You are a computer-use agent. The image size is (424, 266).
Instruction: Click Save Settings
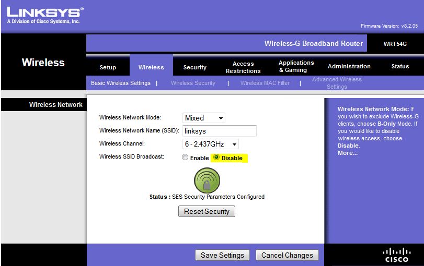click(x=222, y=255)
